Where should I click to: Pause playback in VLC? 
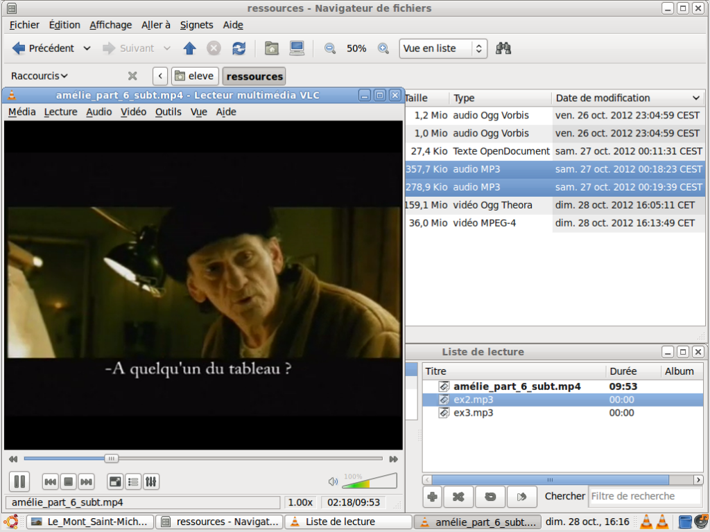point(19,481)
